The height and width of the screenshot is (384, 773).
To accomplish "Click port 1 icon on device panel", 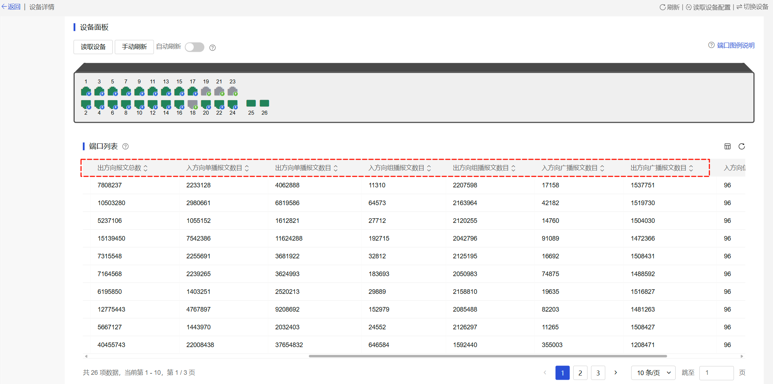I will (x=86, y=91).
